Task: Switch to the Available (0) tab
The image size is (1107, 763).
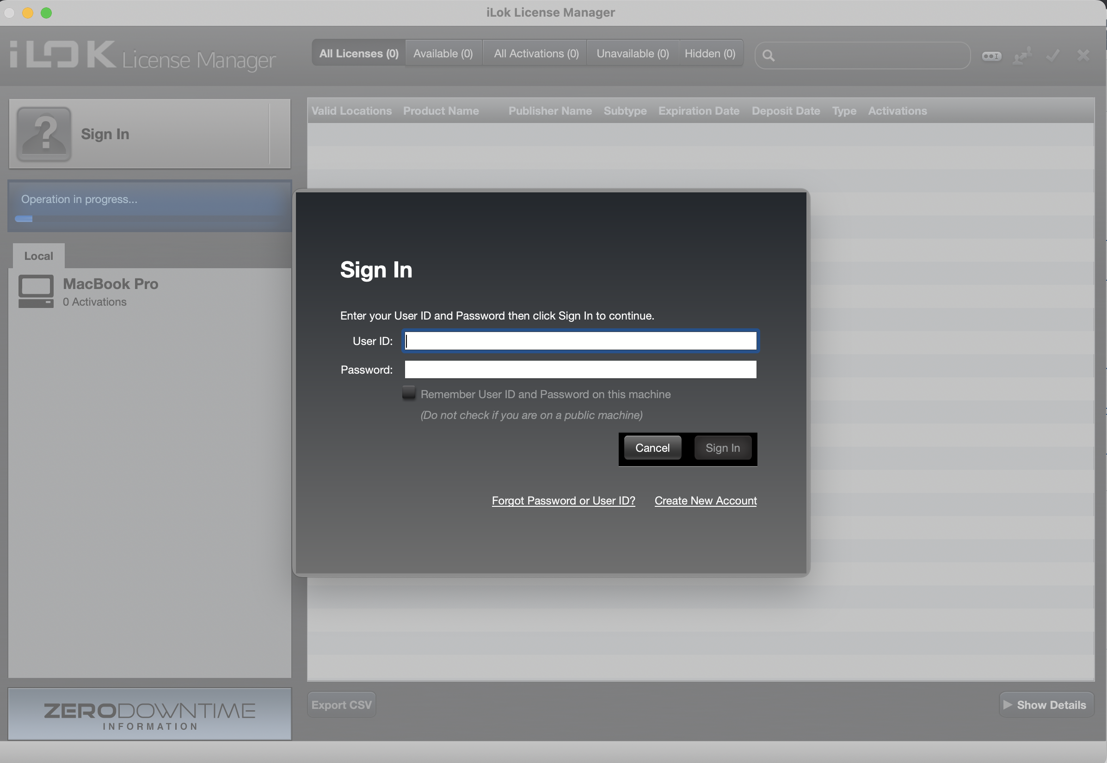Action: coord(443,53)
